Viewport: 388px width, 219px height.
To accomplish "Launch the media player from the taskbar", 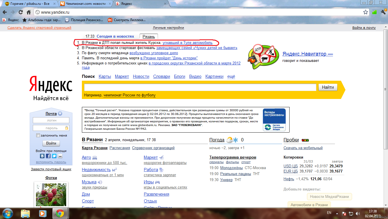I will point(43,213).
